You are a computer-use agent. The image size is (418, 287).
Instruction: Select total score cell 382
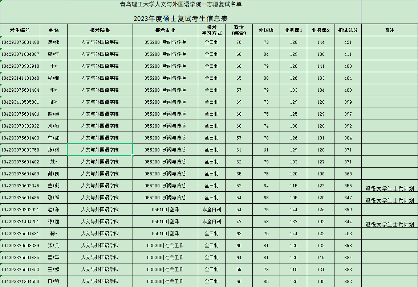(348, 282)
